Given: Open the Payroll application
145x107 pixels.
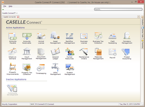Looking at the screenshot, I should point(112,53).
